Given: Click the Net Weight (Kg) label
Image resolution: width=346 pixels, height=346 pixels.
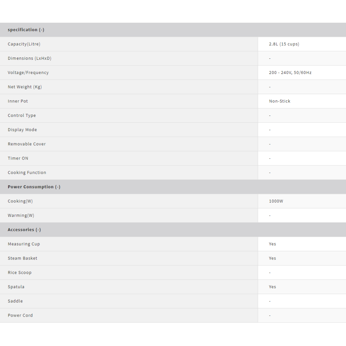Looking at the screenshot, I should coord(25,87).
